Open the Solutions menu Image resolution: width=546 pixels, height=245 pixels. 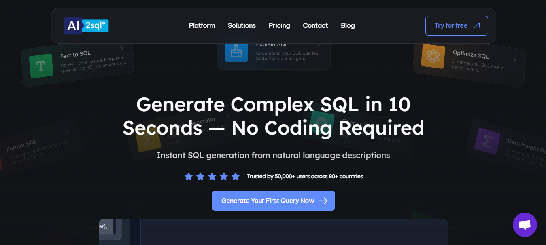coord(242,25)
